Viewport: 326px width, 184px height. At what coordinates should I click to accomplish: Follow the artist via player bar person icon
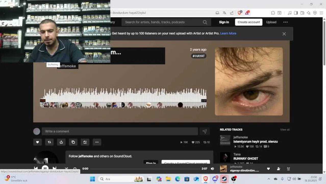278,169
